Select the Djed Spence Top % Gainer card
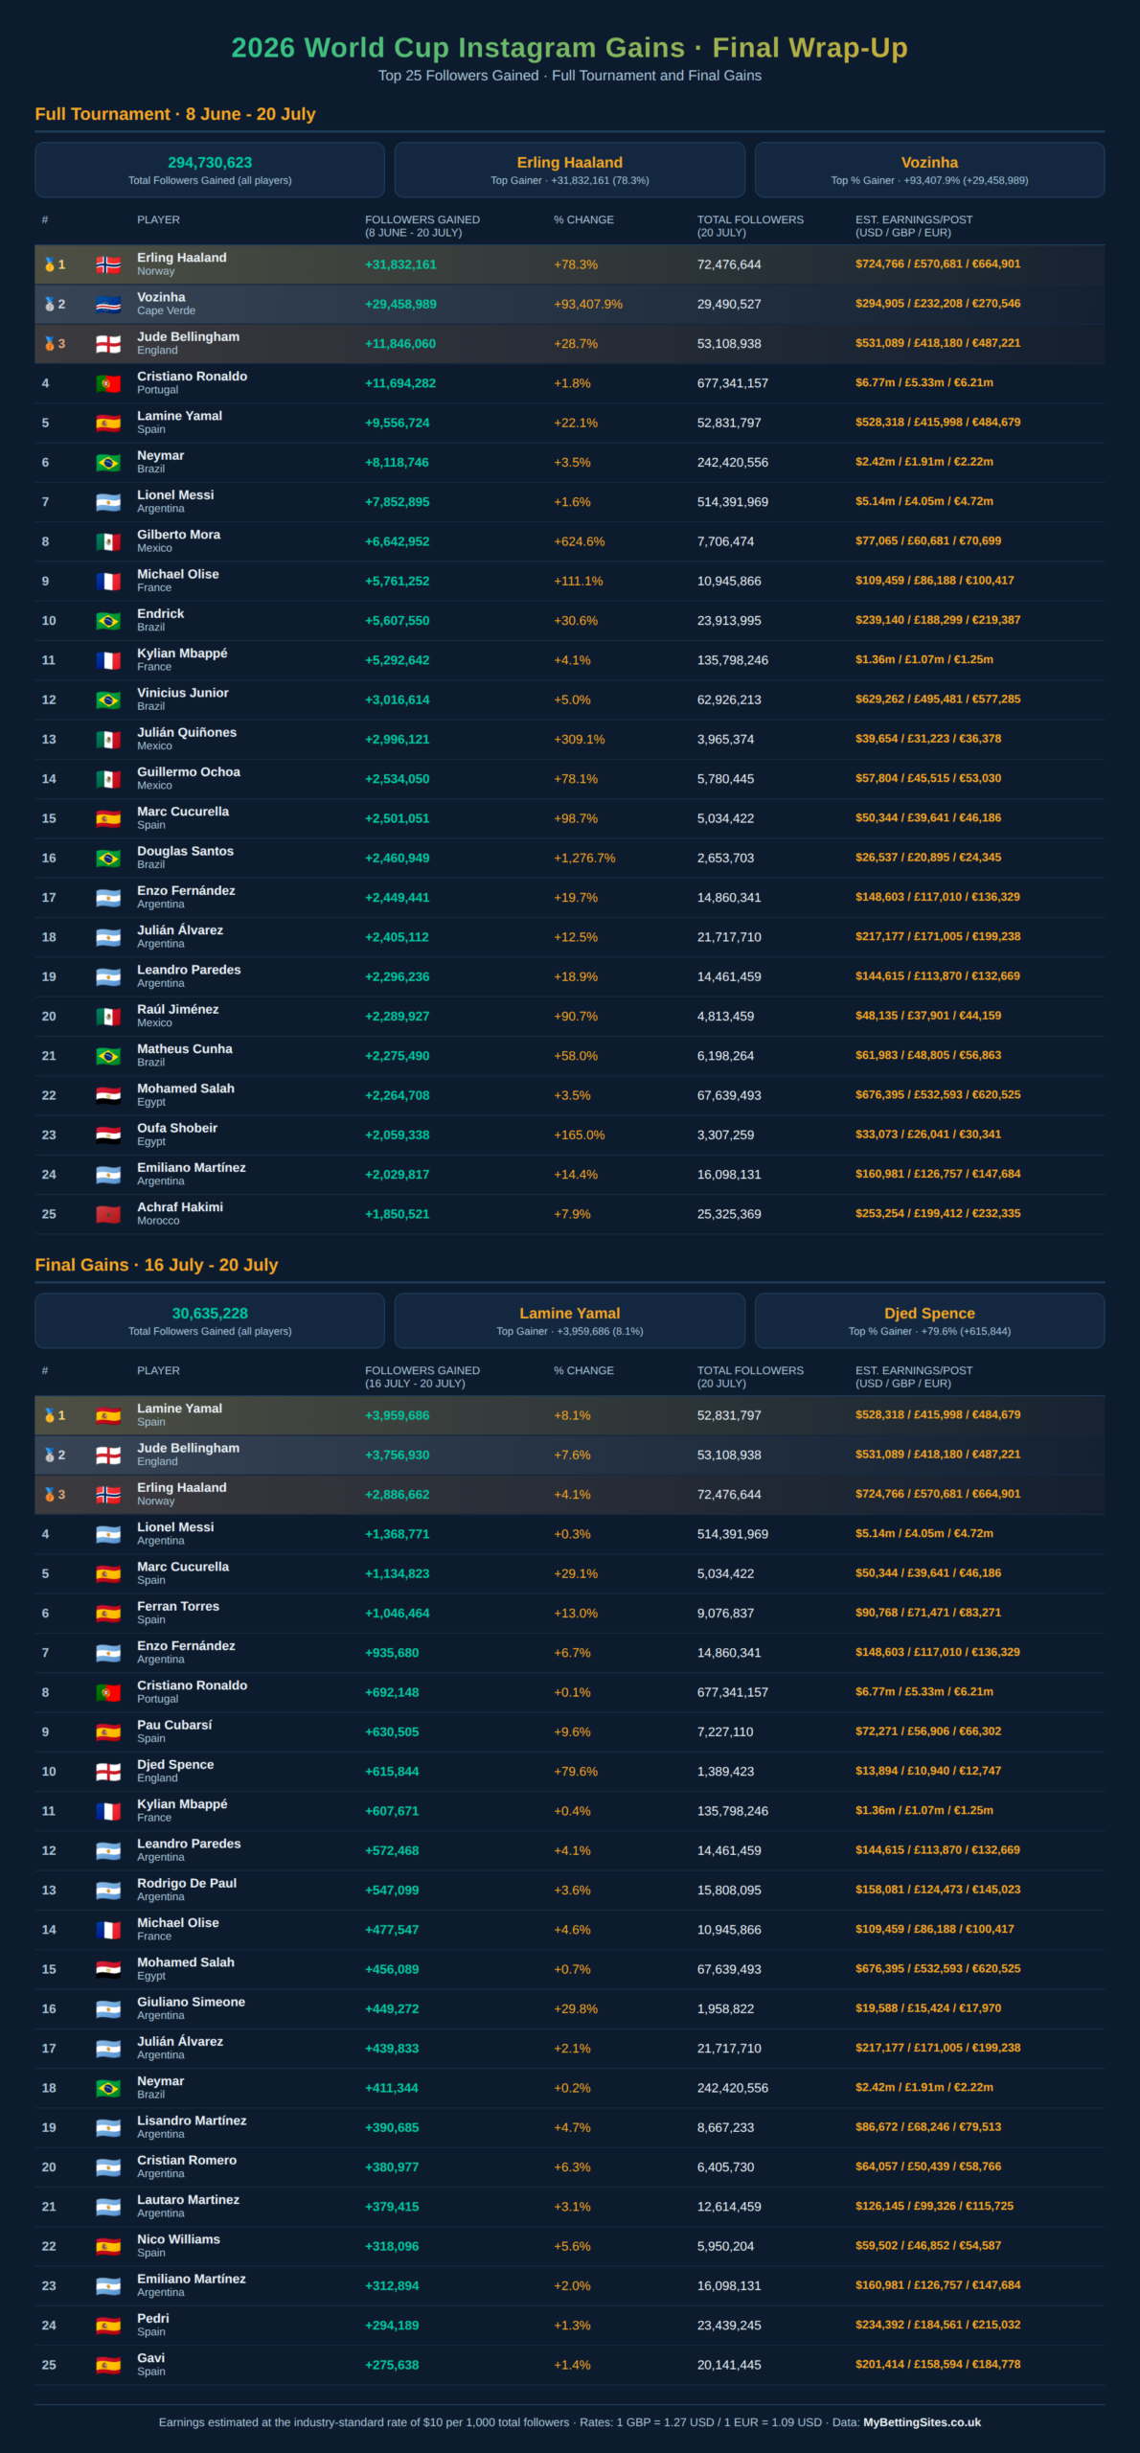Viewport: 1140px width, 2453px height. coord(929,1320)
